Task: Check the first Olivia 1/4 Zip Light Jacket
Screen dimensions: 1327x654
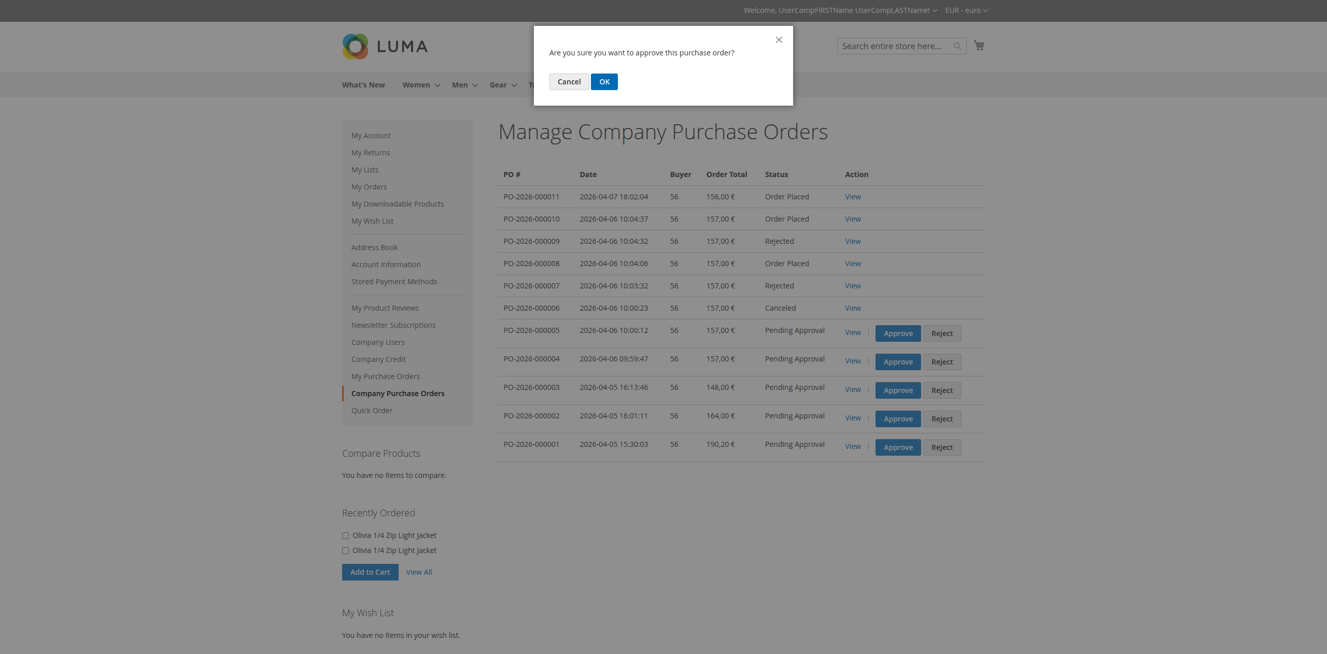Action: 345,536
